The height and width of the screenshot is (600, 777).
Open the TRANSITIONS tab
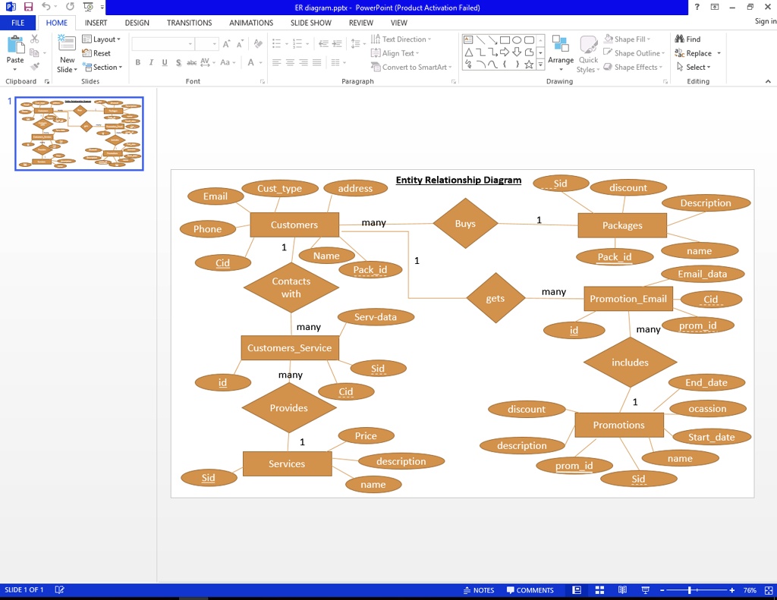coord(189,23)
